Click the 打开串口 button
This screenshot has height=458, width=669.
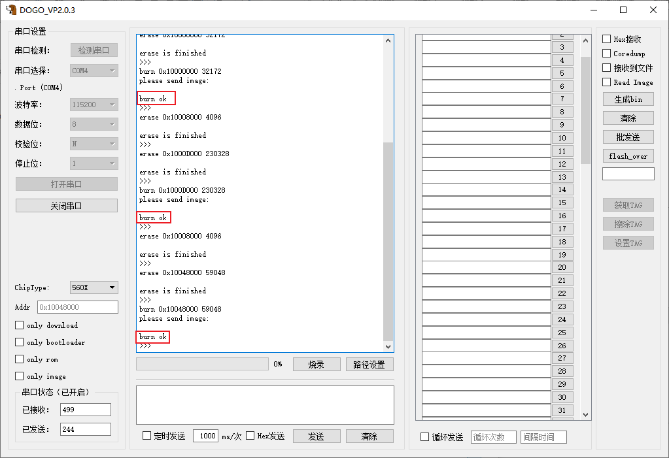pos(67,184)
